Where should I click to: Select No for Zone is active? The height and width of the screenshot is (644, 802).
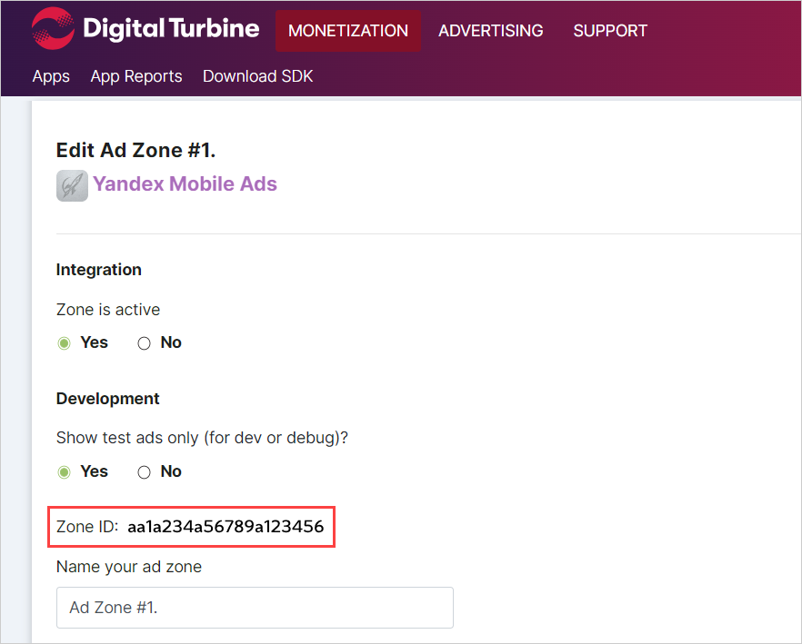(144, 343)
